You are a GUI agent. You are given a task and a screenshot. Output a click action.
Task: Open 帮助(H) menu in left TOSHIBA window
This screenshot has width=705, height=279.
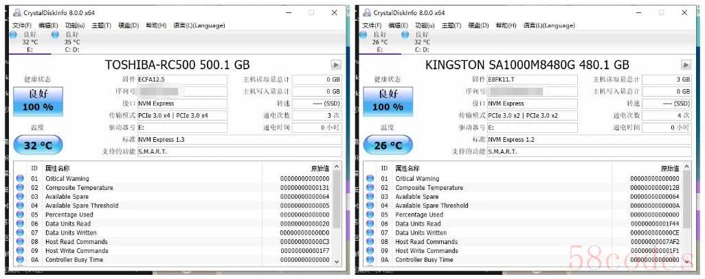pos(156,25)
